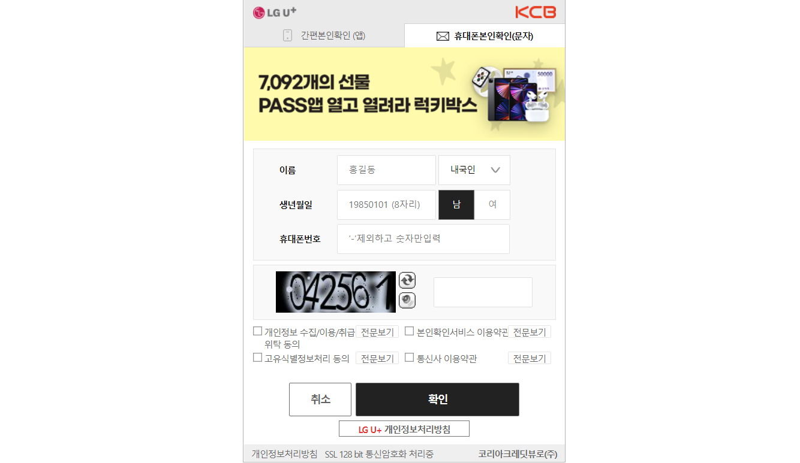This screenshot has height=463, width=800.
Task: Check 통신사 이용약관 checkbox
Action: tap(410, 358)
